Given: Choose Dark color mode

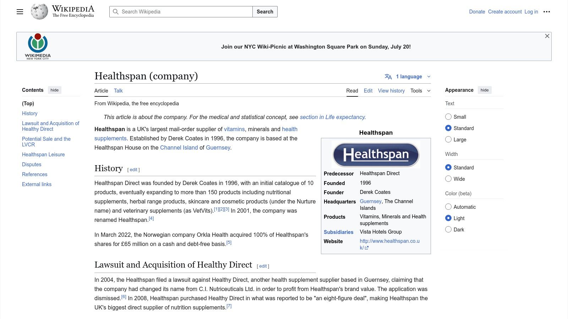Looking at the screenshot, I should coord(448,230).
